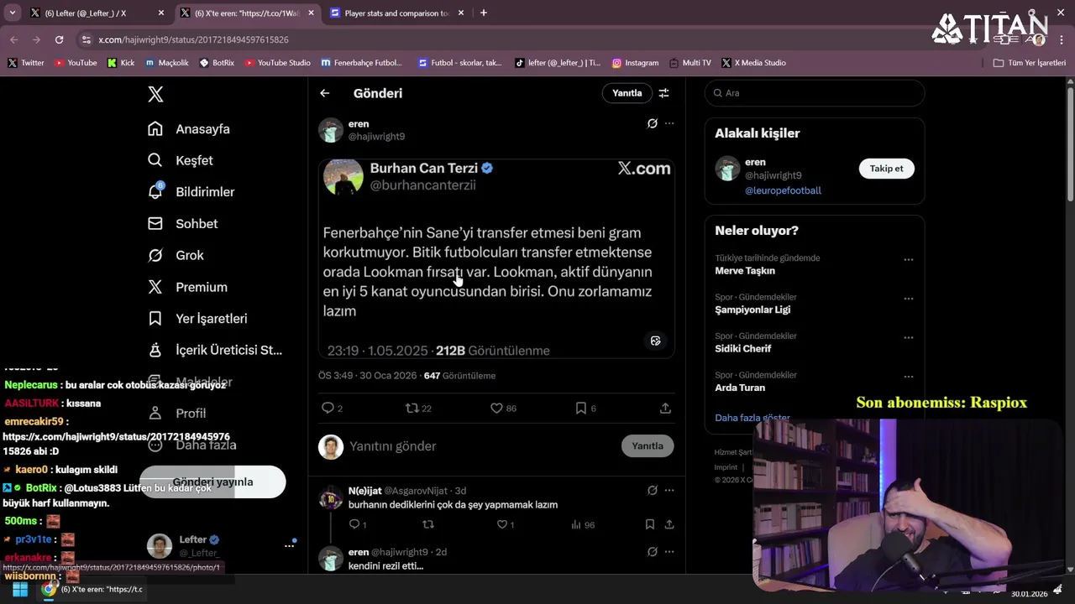Image resolution: width=1075 pixels, height=604 pixels.
Task: Open more options for Şampiyonlar Ligi trend
Action: tap(908, 298)
